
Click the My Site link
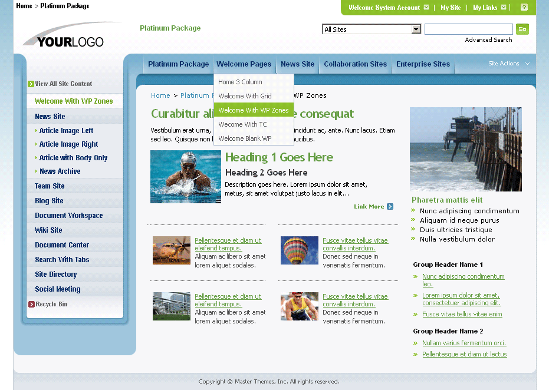[451, 7]
